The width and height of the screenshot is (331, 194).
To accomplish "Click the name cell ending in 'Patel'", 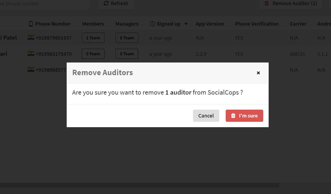I will tap(8, 38).
